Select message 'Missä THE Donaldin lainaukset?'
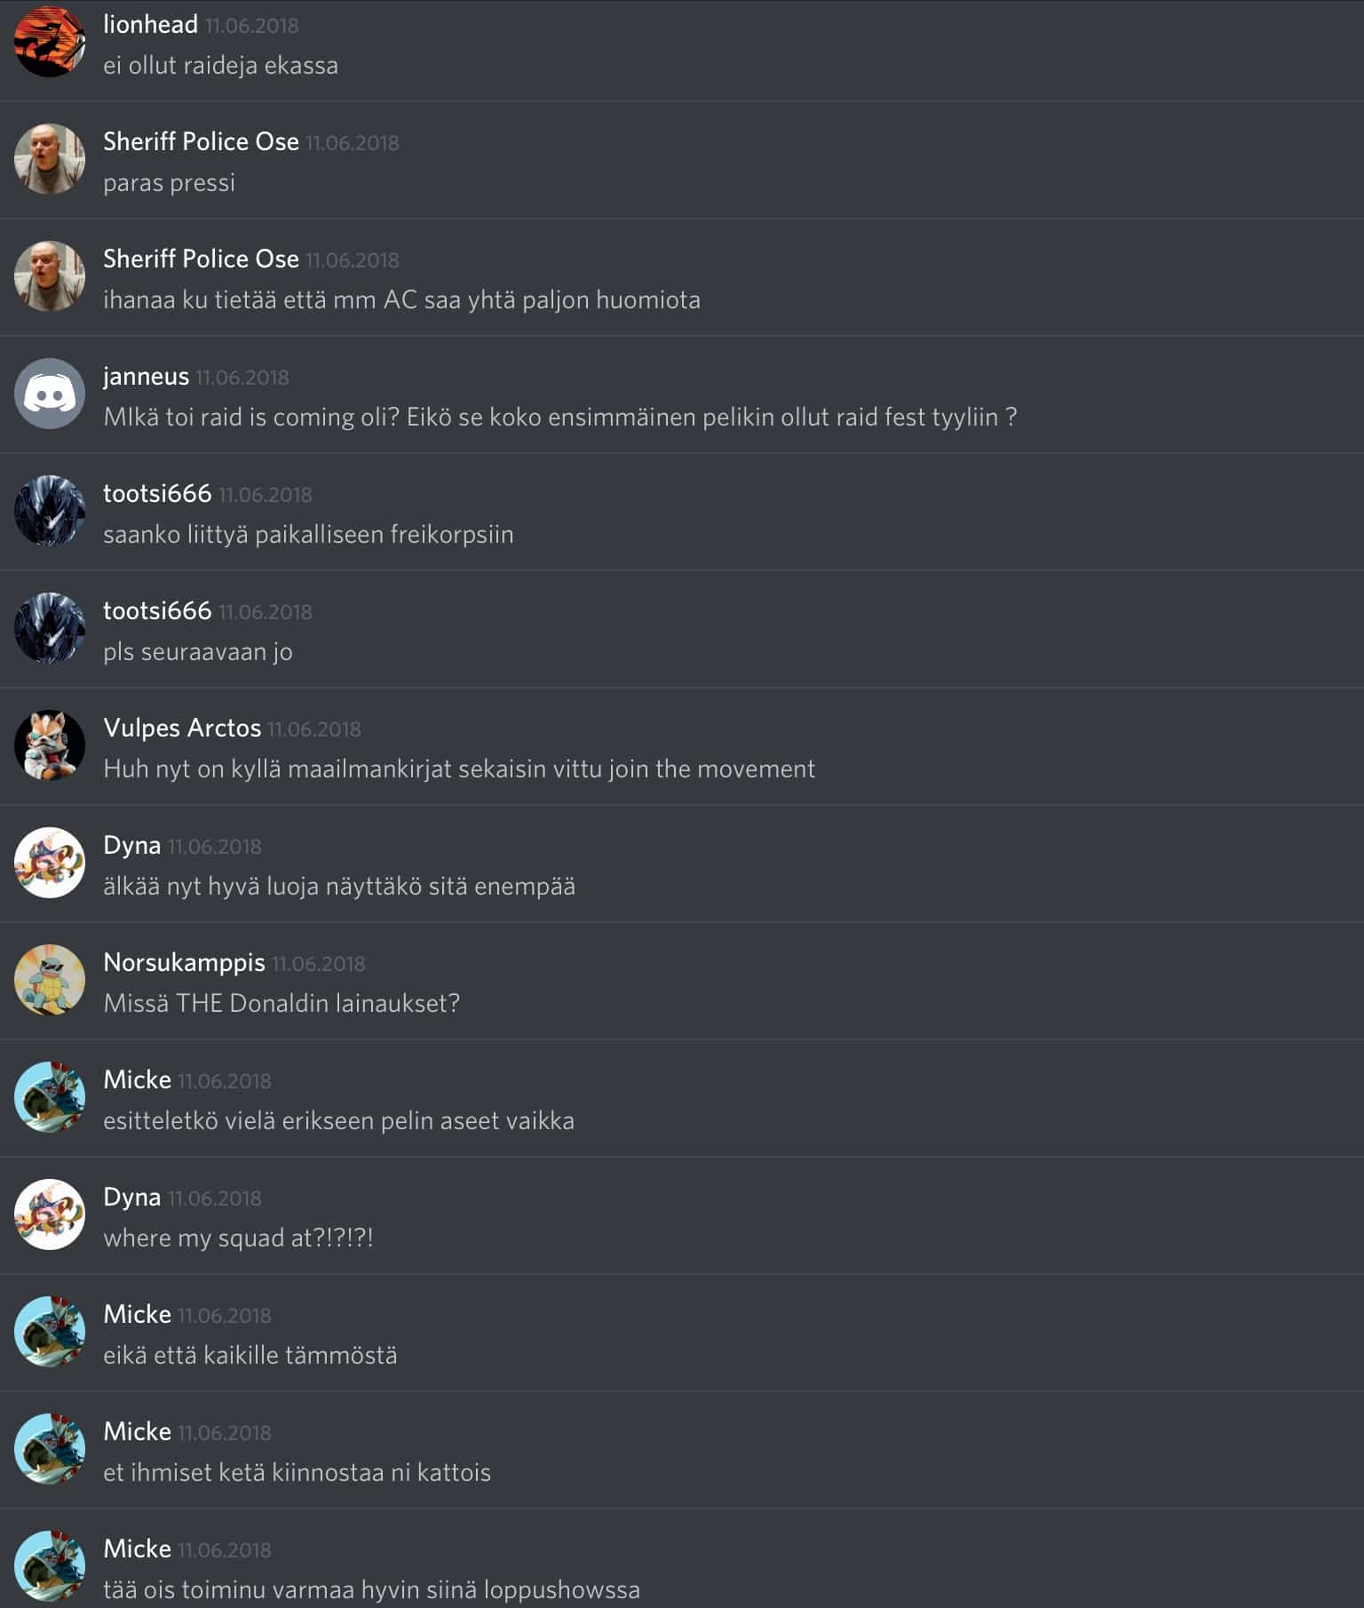 click(x=282, y=1003)
